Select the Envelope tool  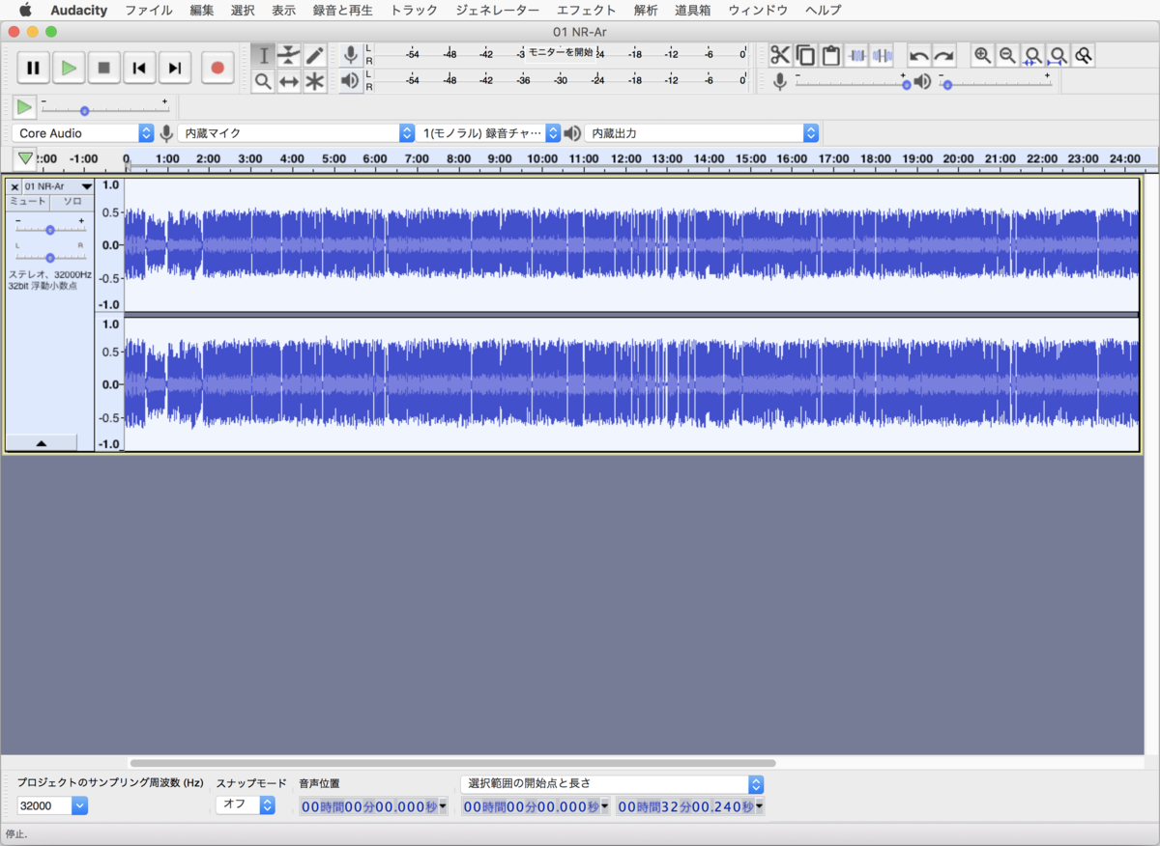(288, 55)
